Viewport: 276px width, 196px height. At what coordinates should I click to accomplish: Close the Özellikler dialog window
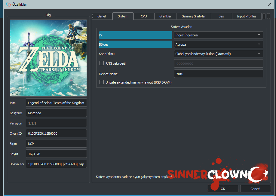pyautogui.click(x=269, y=4)
